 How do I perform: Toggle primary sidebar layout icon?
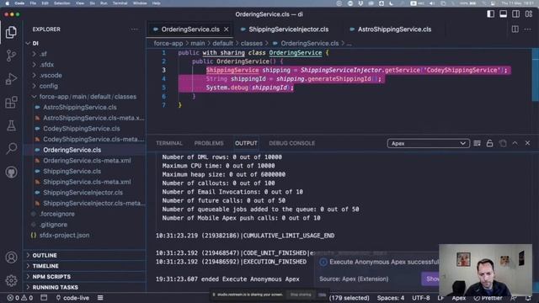[x=490, y=14]
